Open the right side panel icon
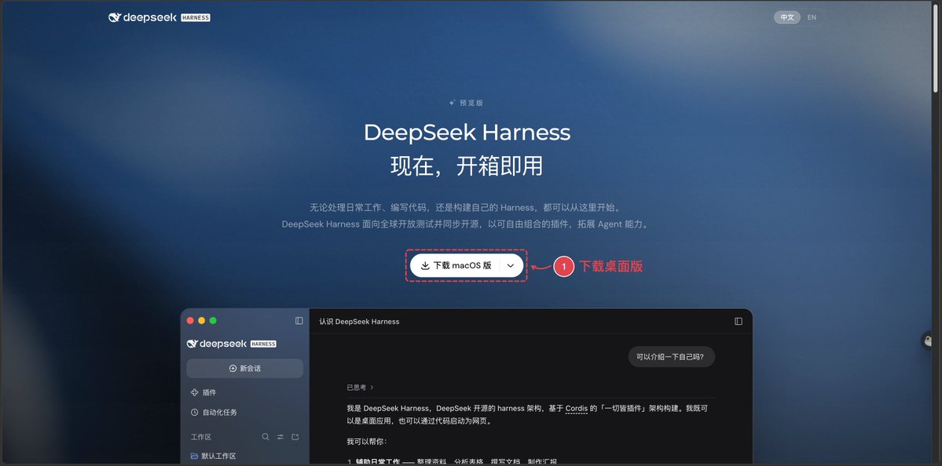This screenshot has height=466, width=942. [739, 322]
